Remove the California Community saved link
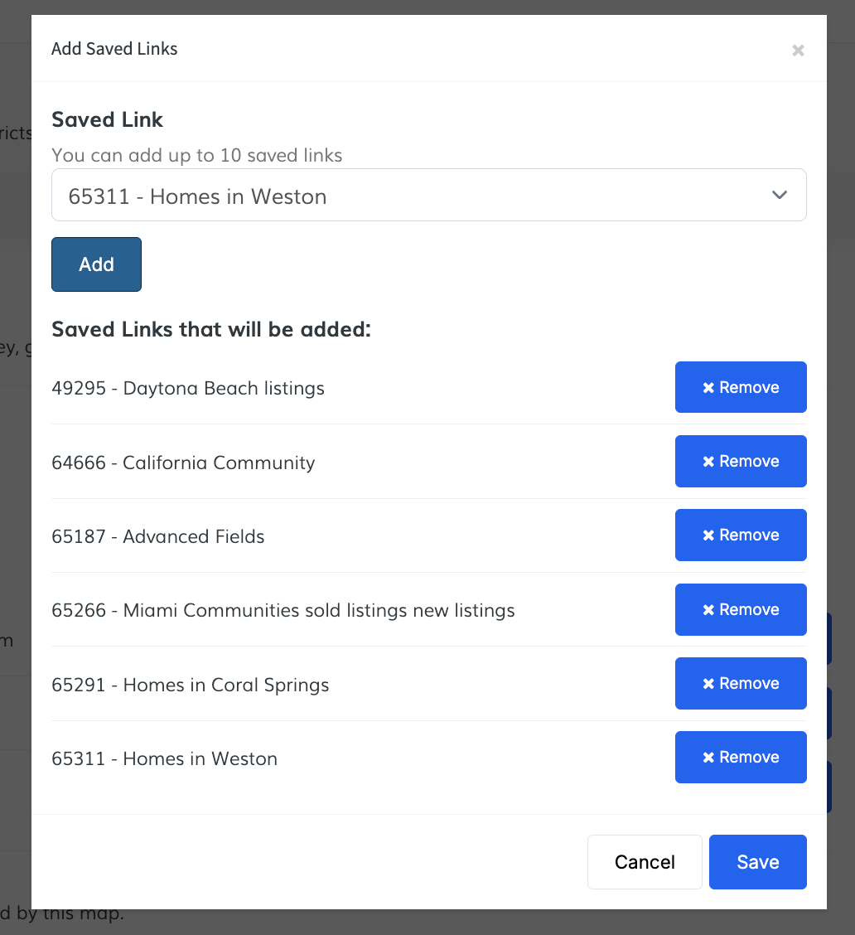 [x=740, y=461]
